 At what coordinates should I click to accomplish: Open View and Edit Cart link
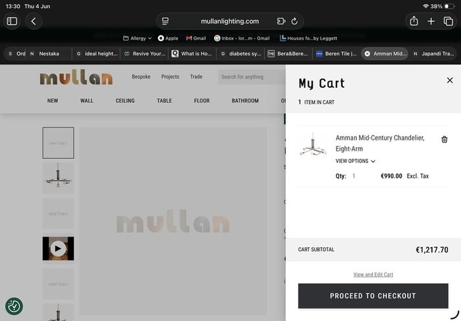(373, 274)
